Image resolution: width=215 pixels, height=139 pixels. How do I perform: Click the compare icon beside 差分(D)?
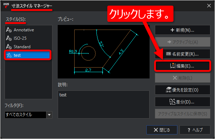(x=172, y=102)
